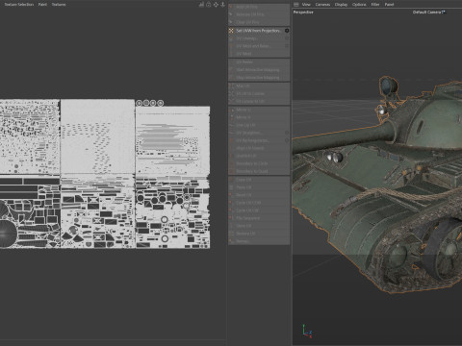Click the Reset UV command
The height and width of the screenshot is (346, 462).
[259, 195]
